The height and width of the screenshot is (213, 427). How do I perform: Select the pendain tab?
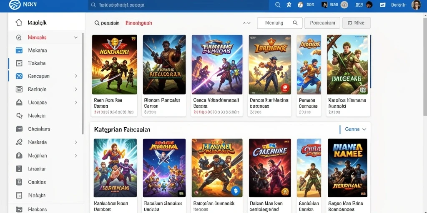[107, 23]
